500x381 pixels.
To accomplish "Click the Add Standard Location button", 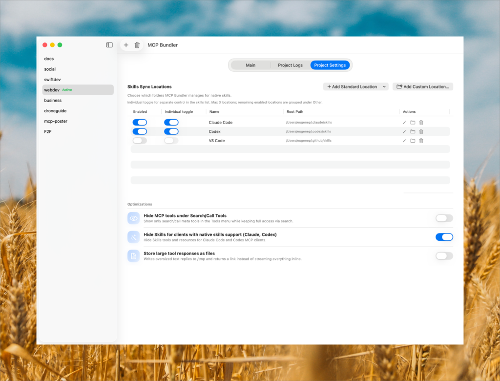I will pyautogui.click(x=352, y=87).
